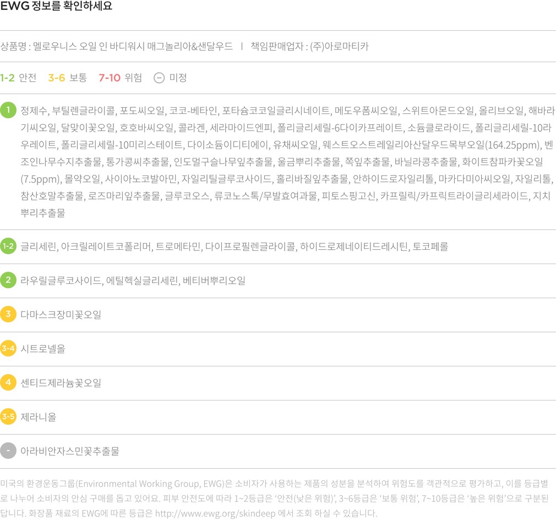Image resolution: width=556 pixels, height=521 pixels.
Task: Click the 미정 circled minus legend icon
Action: 159,78
